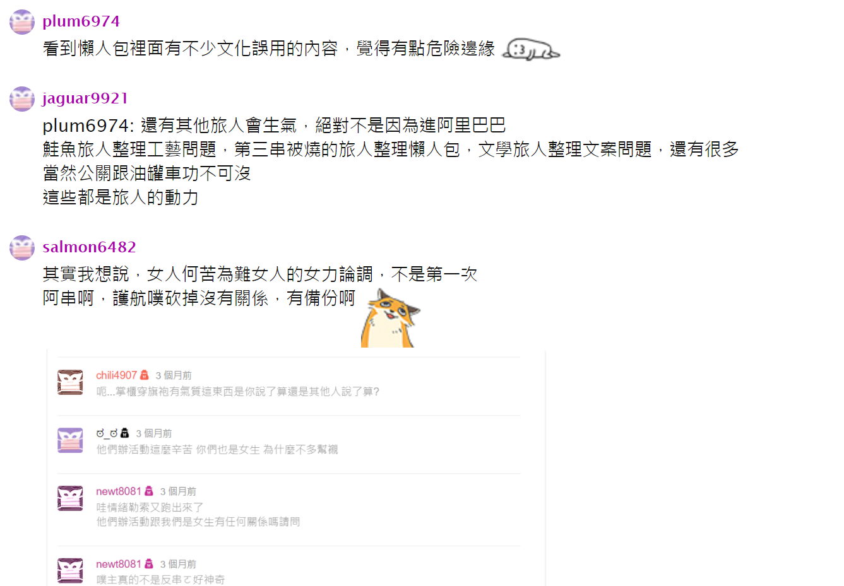Click the chili4907 username

coord(116,375)
